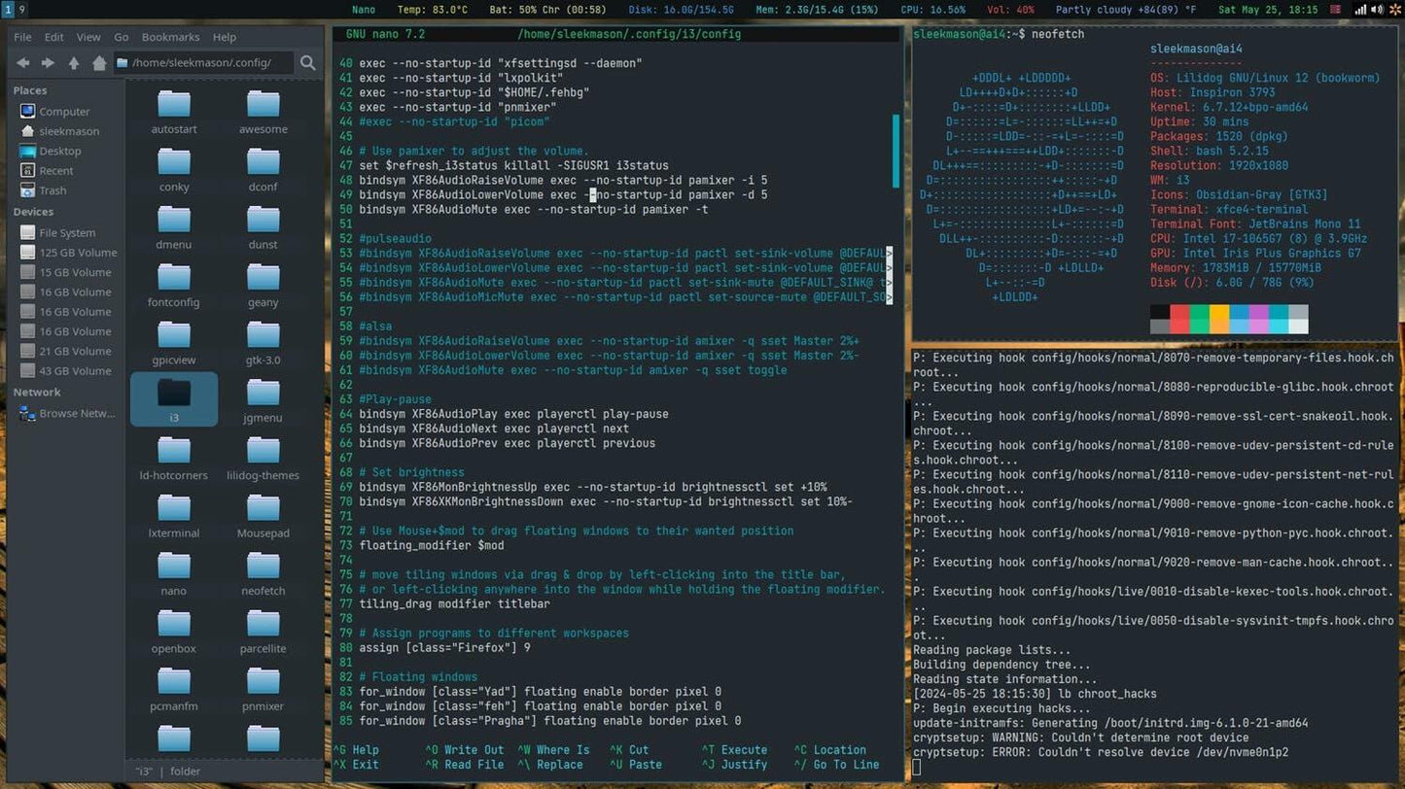Click the network signal tray icon
Viewport: 1405px width, 789px height.
pyautogui.click(x=1361, y=9)
